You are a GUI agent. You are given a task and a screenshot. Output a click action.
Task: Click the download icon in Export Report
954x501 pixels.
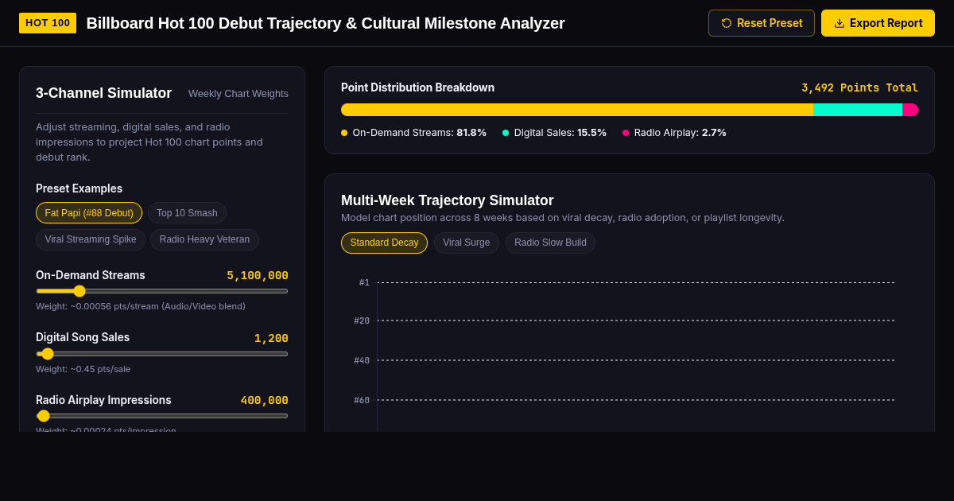[x=840, y=23]
